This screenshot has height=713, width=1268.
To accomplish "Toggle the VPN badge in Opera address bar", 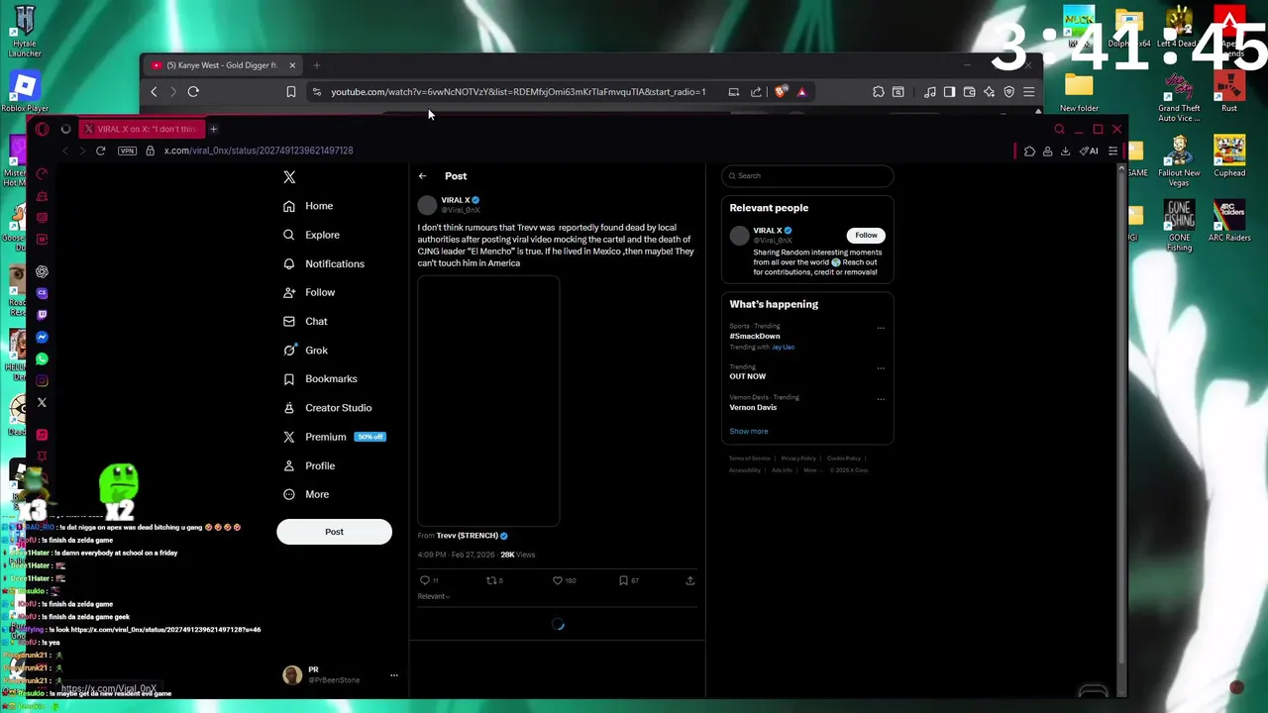I will pyautogui.click(x=127, y=151).
